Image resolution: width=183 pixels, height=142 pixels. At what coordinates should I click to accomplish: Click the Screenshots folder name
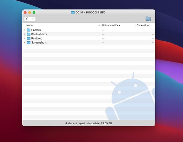[x=39, y=43]
